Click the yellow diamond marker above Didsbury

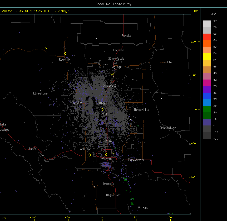pyautogui.click(x=102, y=109)
